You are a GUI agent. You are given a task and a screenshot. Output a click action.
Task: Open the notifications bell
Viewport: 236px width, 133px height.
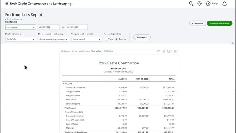(225, 4)
